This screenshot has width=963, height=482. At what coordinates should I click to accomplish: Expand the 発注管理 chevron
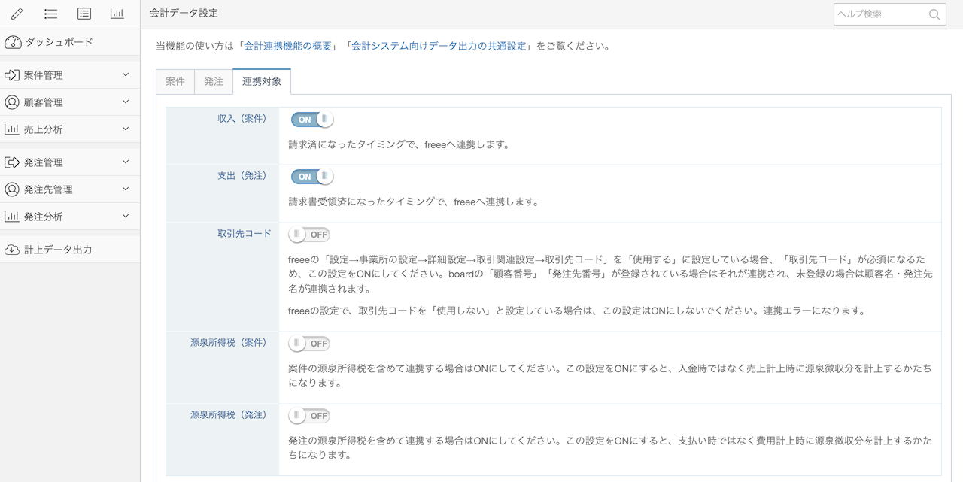[x=126, y=162]
